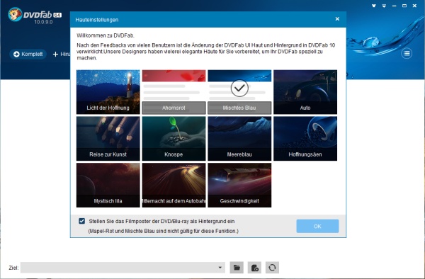Open the Komplett mode switcher
The image size is (425, 279).
28,55
